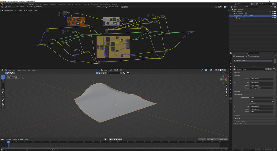Screen dimensions: 277x151
Task: Disable Light in renders camera icon
Action: pos(275,18)
